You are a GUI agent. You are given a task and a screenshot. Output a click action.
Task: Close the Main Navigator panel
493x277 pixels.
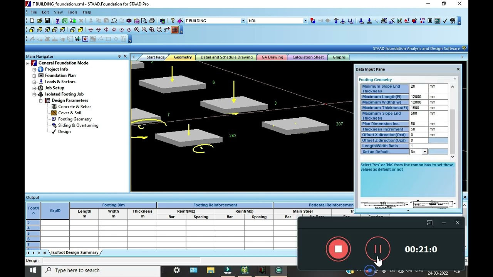click(x=125, y=56)
